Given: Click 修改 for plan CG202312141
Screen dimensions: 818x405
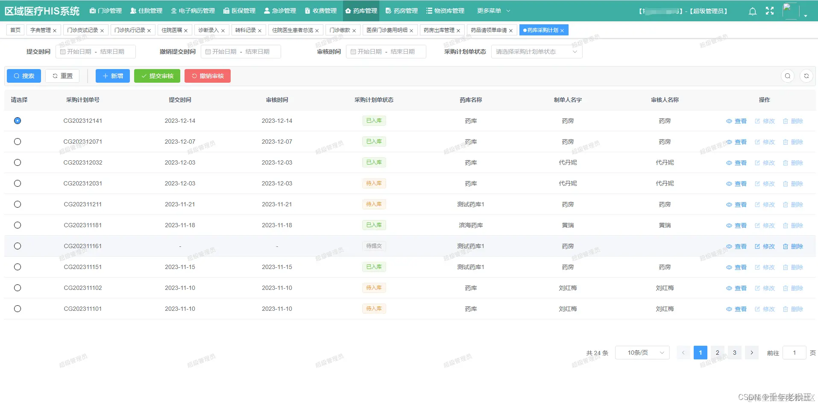Looking at the screenshot, I should (765, 121).
